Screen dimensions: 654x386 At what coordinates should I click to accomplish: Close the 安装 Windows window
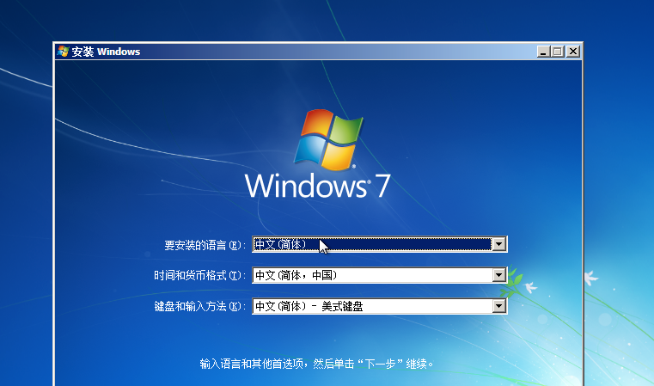pos(573,52)
